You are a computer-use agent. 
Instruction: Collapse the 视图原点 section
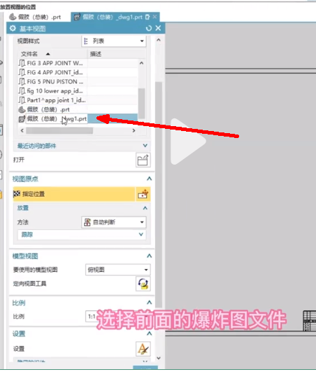click(x=149, y=179)
